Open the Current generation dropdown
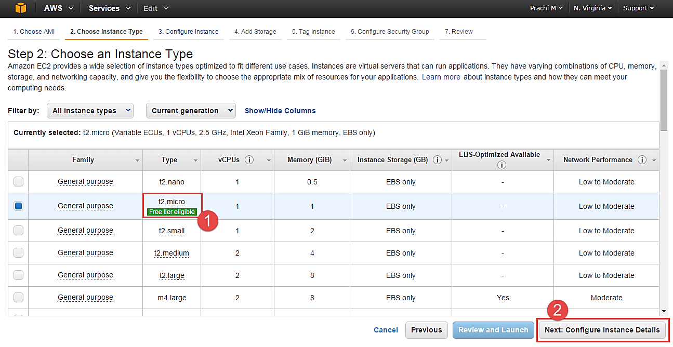 [x=191, y=111]
